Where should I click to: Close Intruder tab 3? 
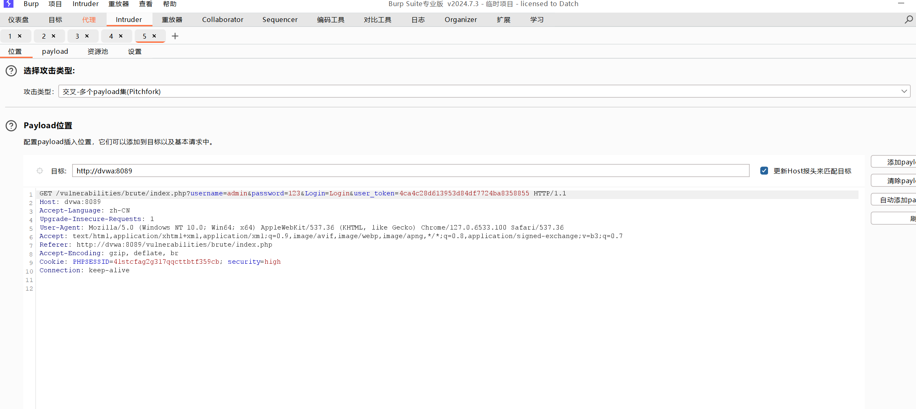pyautogui.click(x=87, y=36)
